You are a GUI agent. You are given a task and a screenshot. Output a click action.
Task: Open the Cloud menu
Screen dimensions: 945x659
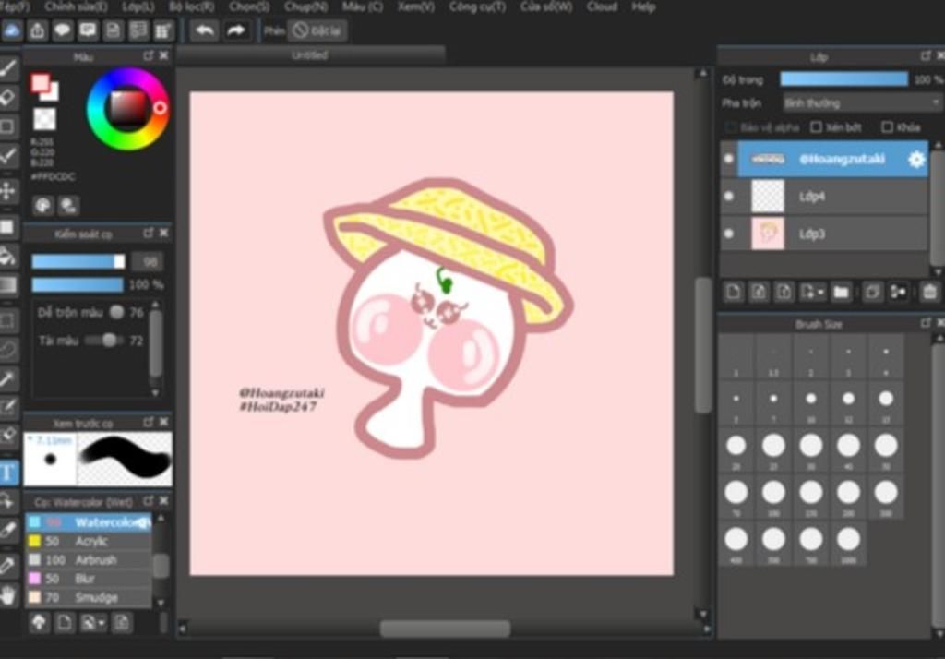click(x=602, y=6)
